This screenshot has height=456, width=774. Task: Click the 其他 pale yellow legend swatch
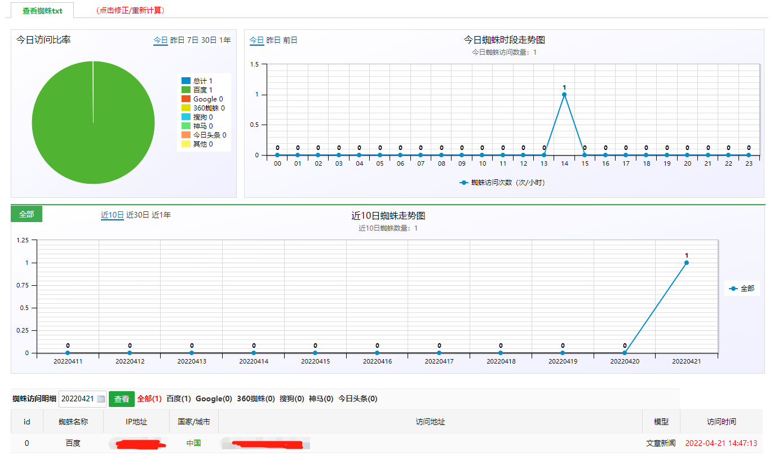pos(186,144)
